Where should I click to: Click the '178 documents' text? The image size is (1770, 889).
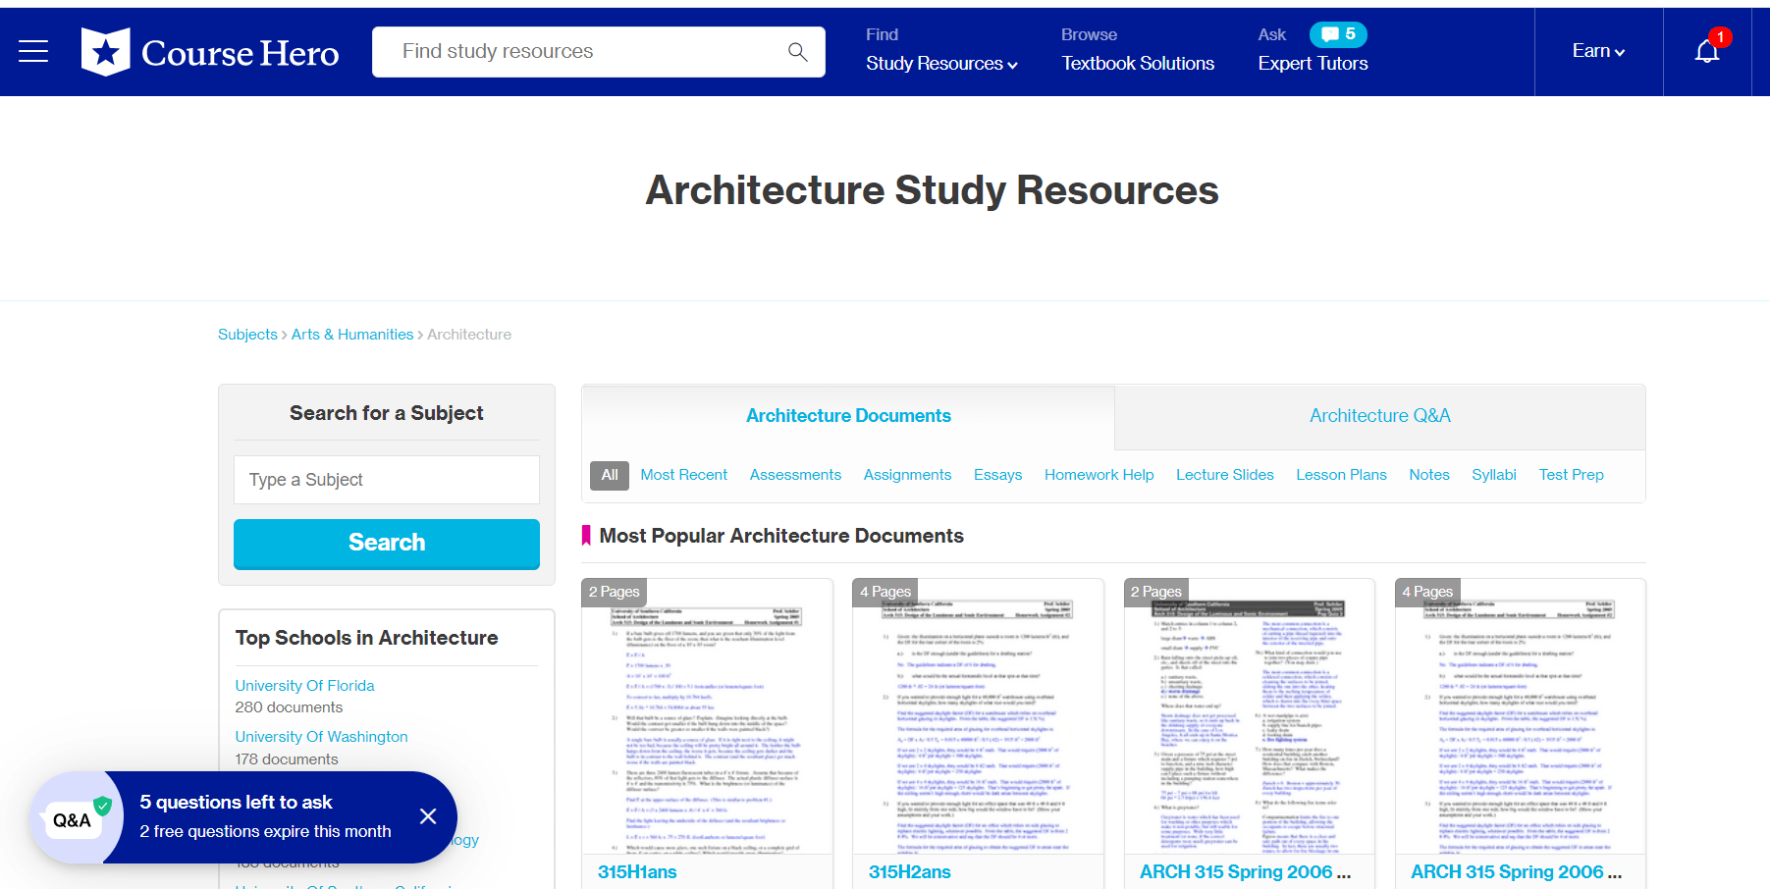(x=287, y=759)
